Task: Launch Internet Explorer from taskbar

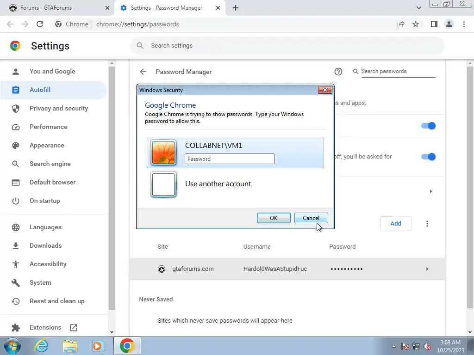Action: (41, 346)
